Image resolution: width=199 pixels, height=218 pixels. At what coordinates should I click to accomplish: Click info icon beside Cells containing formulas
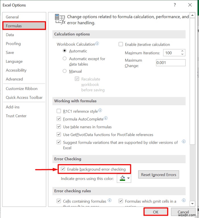coord(110,200)
